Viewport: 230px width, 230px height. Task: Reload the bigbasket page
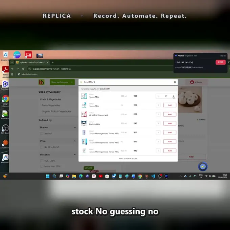coord(23,69)
